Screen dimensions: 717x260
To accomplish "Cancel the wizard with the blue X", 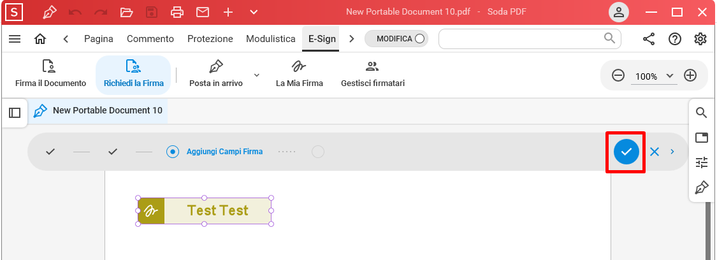I will point(655,152).
